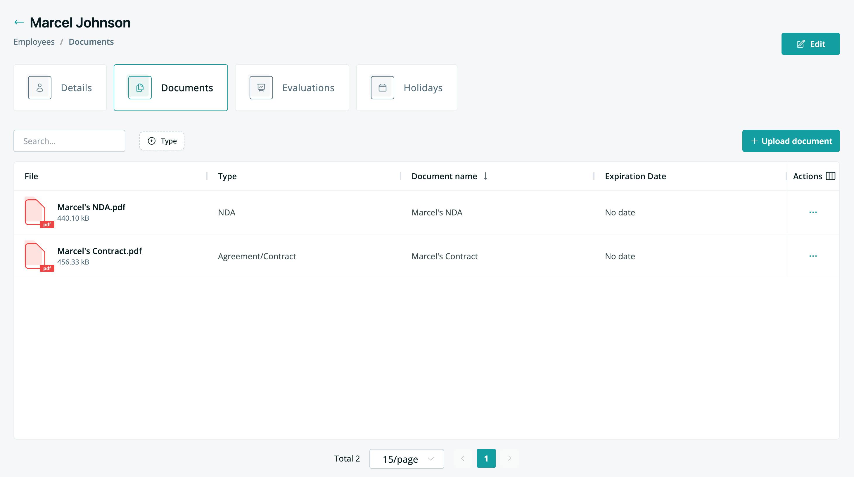The image size is (854, 477).
Task: Open the 15/page page size dropdown
Action: (407, 459)
